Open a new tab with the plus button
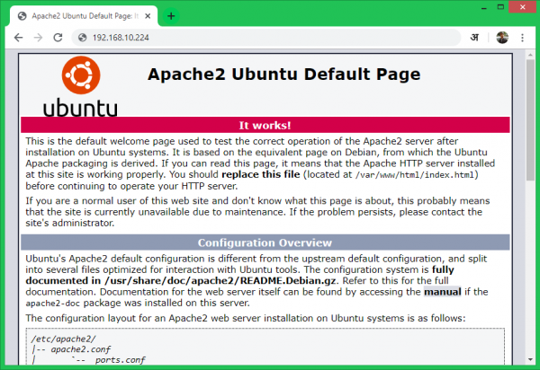The image size is (540, 370). pos(171,15)
